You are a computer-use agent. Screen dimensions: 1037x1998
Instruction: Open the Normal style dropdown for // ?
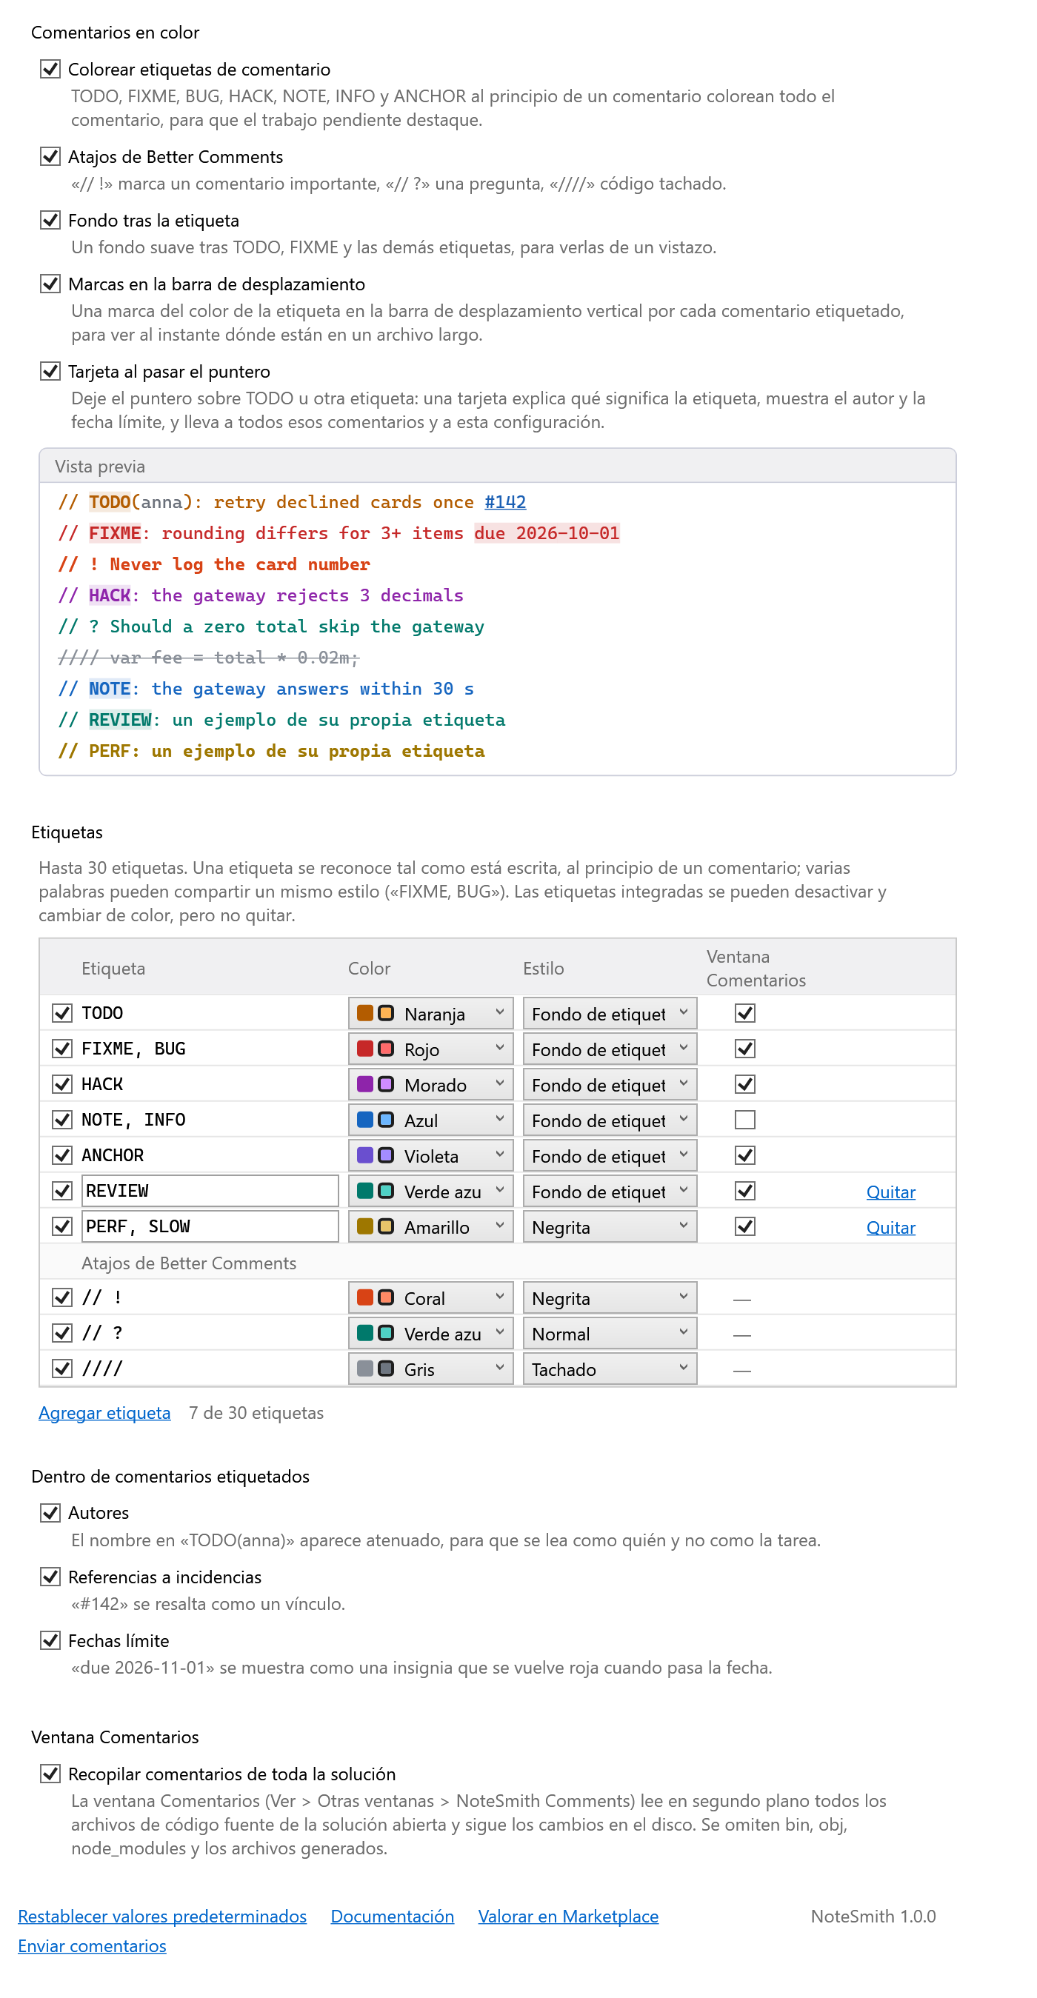(x=610, y=1334)
